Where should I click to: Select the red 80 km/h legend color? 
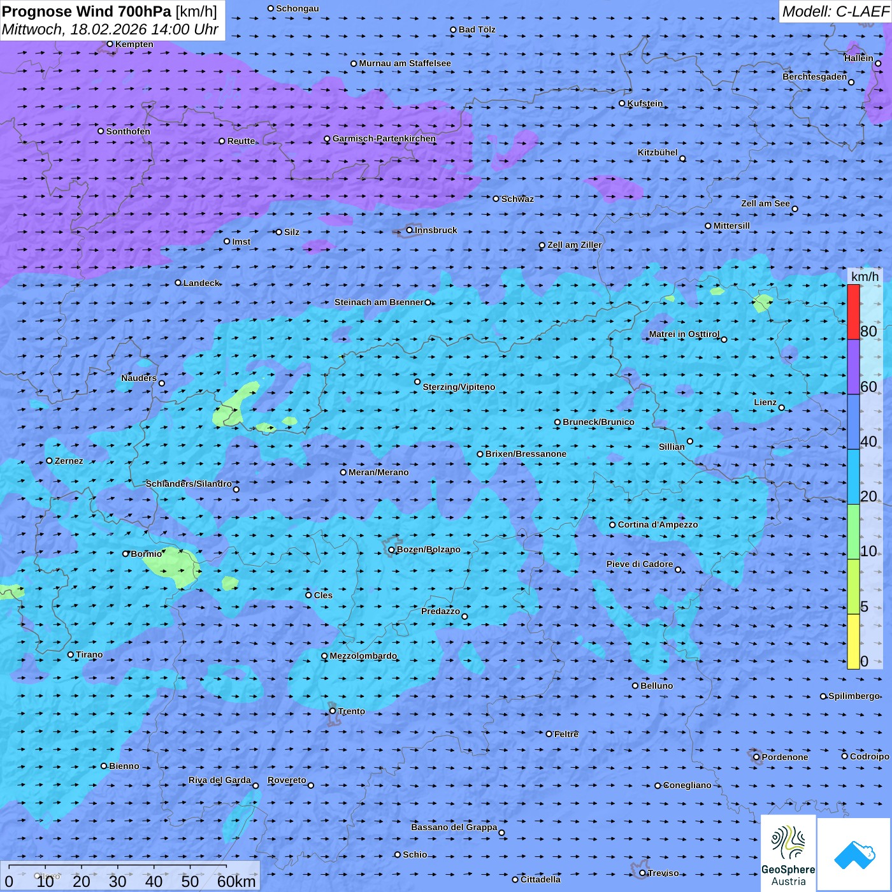[x=853, y=312]
